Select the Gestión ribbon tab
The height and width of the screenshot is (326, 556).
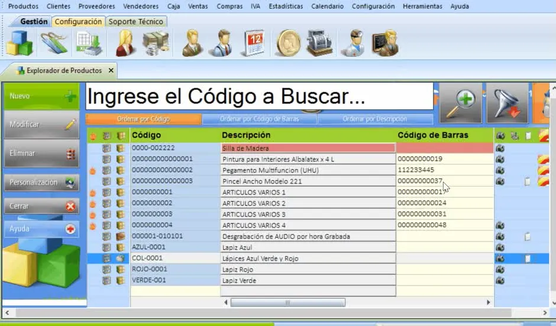(x=34, y=22)
